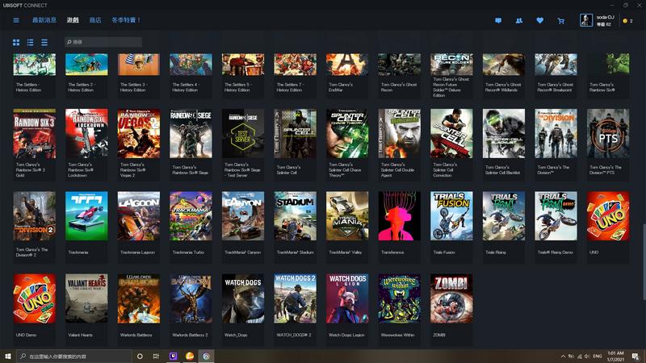Open TrackMania Stadium cover
The width and height of the screenshot is (646, 363).
295,216
